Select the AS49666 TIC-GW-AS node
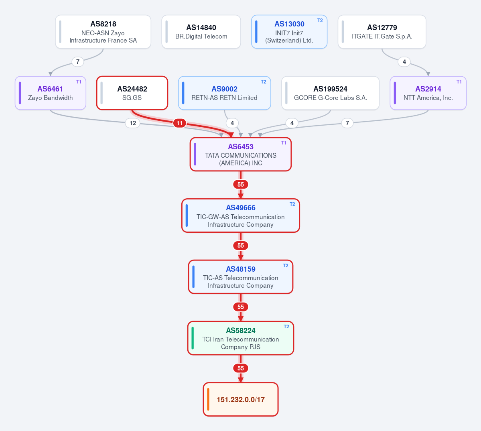 point(241,215)
